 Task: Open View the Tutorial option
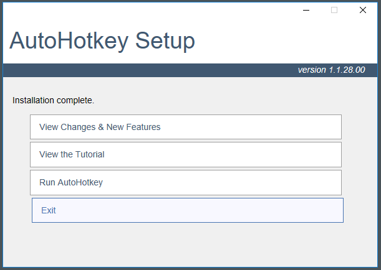coord(186,155)
